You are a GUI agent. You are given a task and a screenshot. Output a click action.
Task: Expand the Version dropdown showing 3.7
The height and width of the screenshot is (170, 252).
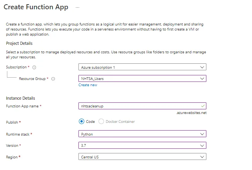(x=139, y=146)
